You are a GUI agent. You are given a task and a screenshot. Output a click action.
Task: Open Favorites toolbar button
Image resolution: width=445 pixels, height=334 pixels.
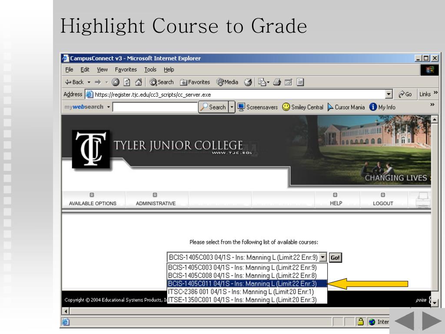195,82
